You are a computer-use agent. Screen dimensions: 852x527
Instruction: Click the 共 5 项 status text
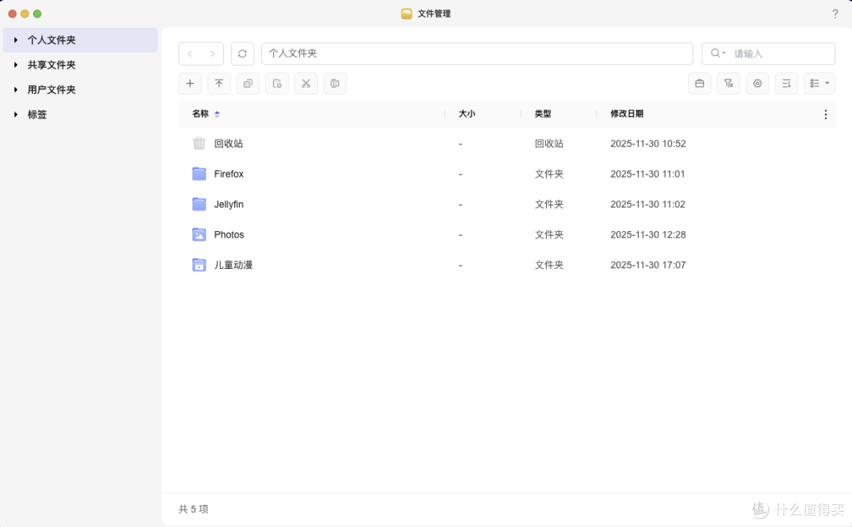click(193, 509)
